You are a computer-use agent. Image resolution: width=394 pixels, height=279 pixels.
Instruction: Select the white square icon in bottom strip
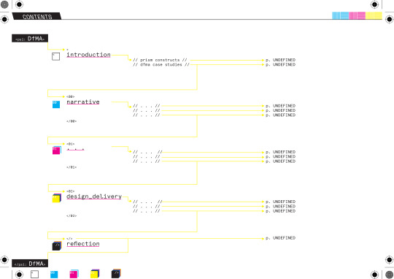(x=34, y=274)
